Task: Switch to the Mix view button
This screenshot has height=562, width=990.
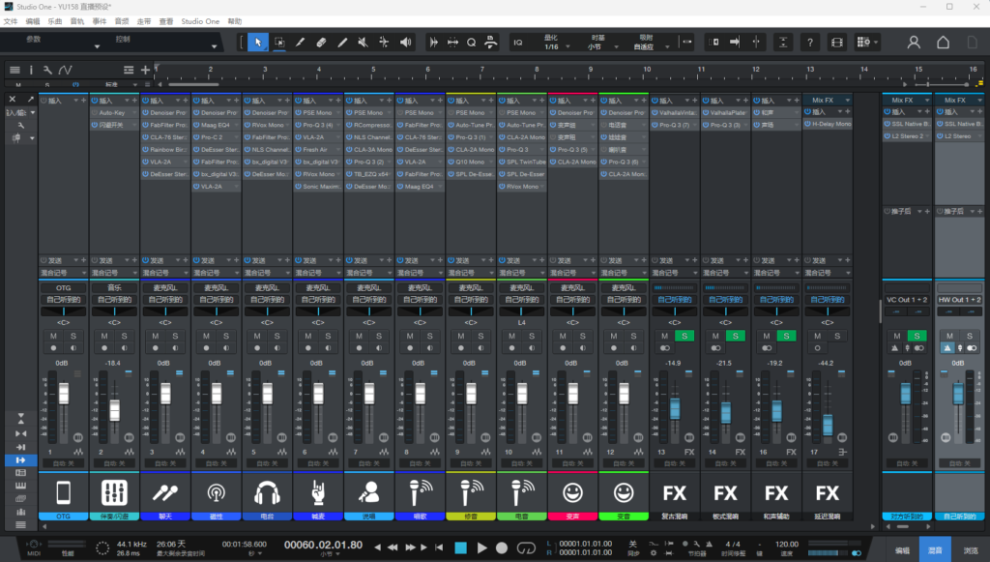Action: [935, 550]
